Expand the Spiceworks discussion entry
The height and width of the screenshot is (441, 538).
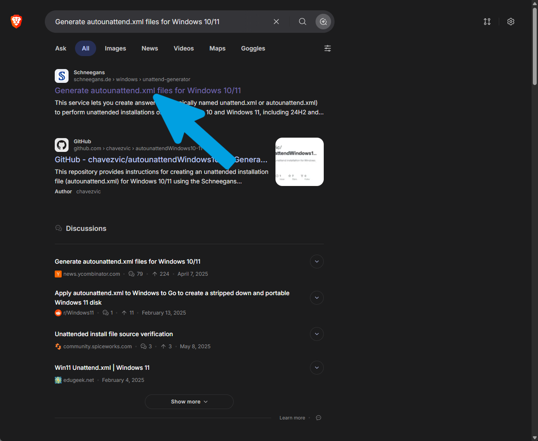pyautogui.click(x=317, y=334)
